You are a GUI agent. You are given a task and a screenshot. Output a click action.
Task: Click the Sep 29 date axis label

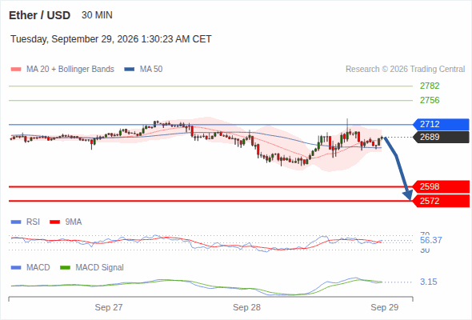[385, 307]
